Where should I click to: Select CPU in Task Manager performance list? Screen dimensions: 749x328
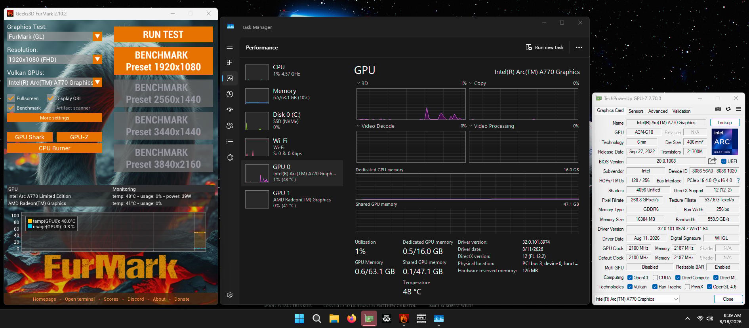292,71
